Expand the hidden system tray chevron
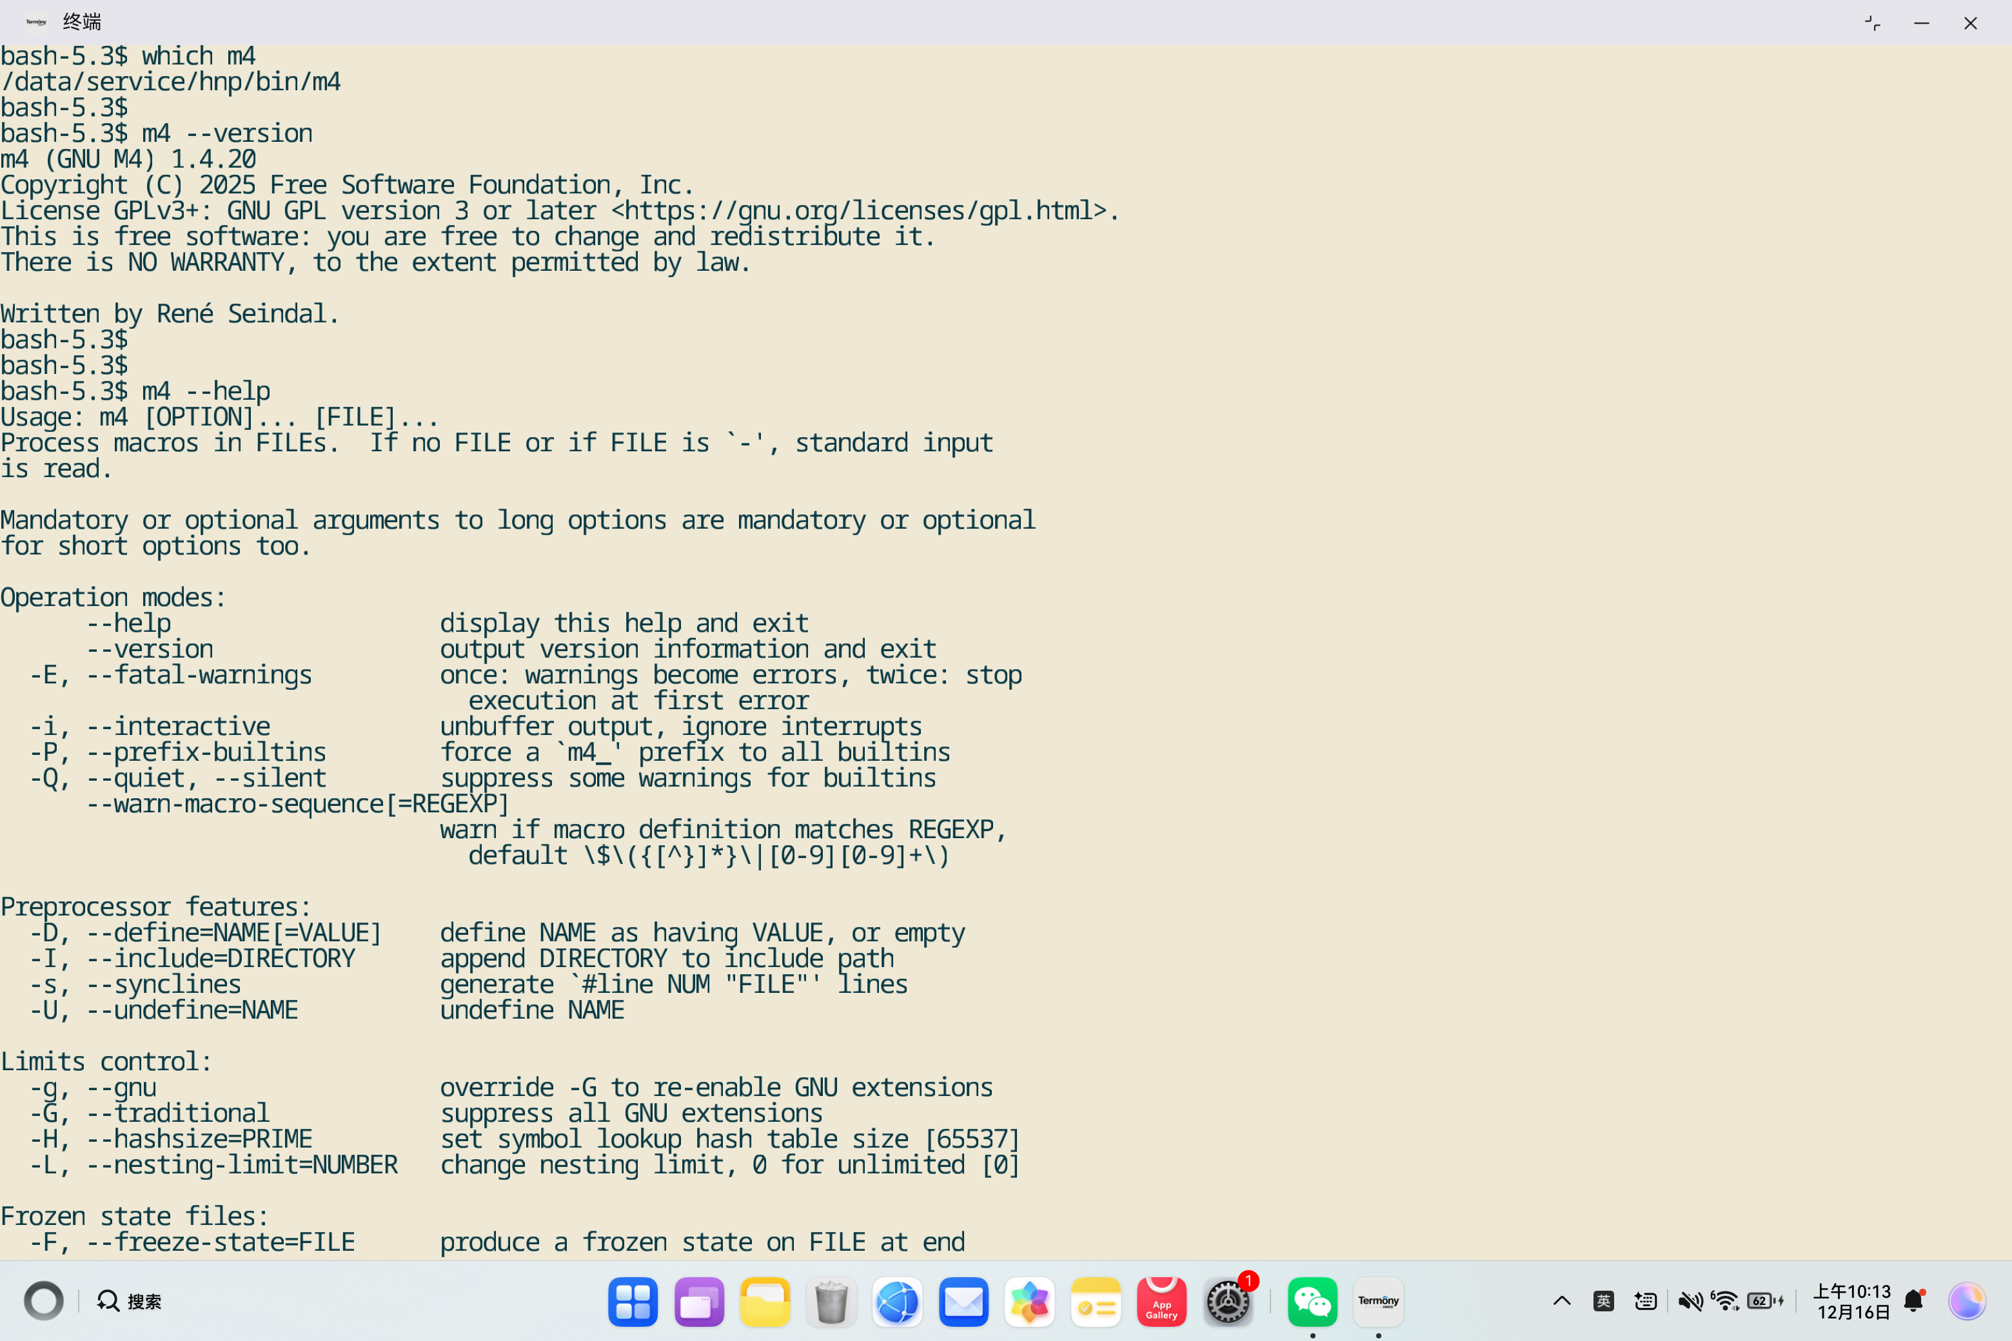This screenshot has width=2012, height=1341. pyautogui.click(x=1561, y=1301)
